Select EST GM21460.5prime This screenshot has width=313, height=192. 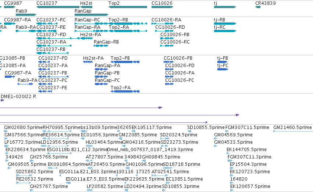[293, 131]
